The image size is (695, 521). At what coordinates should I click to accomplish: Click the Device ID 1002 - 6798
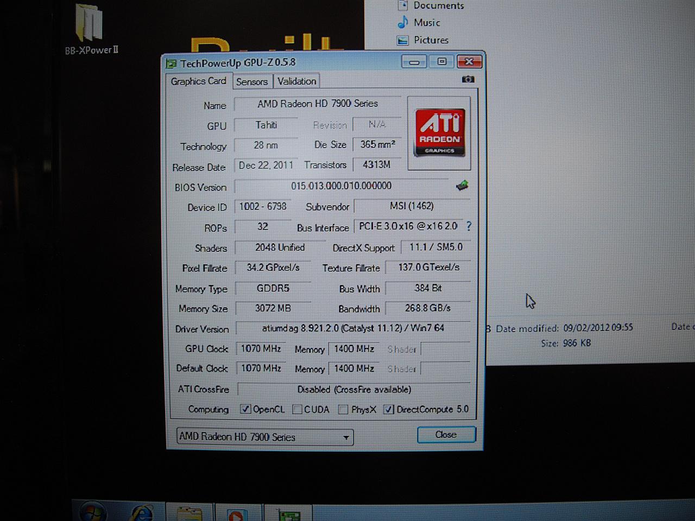[263, 207]
